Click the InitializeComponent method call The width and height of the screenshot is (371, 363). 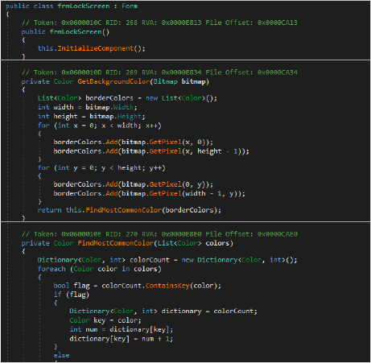click(x=96, y=48)
